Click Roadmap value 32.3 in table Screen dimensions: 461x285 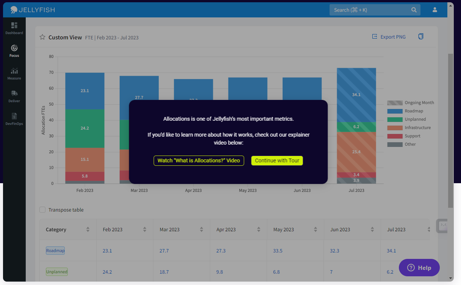334,251
